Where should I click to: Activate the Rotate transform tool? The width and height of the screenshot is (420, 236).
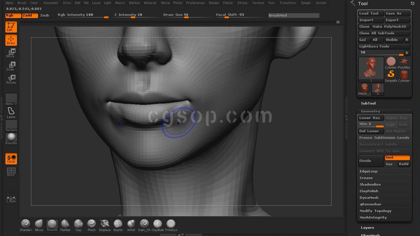[11, 79]
